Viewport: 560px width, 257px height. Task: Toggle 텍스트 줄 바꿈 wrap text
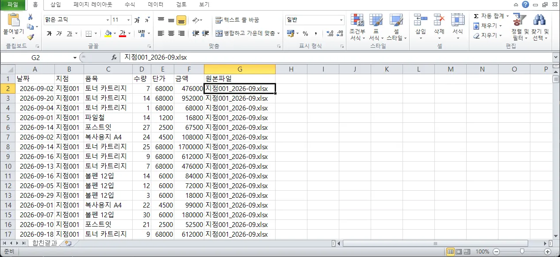point(237,20)
